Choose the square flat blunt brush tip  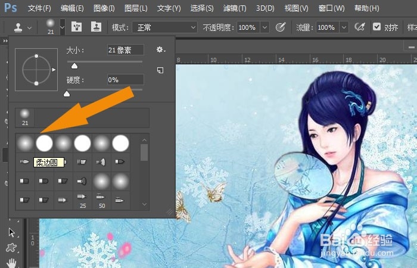coord(24,181)
